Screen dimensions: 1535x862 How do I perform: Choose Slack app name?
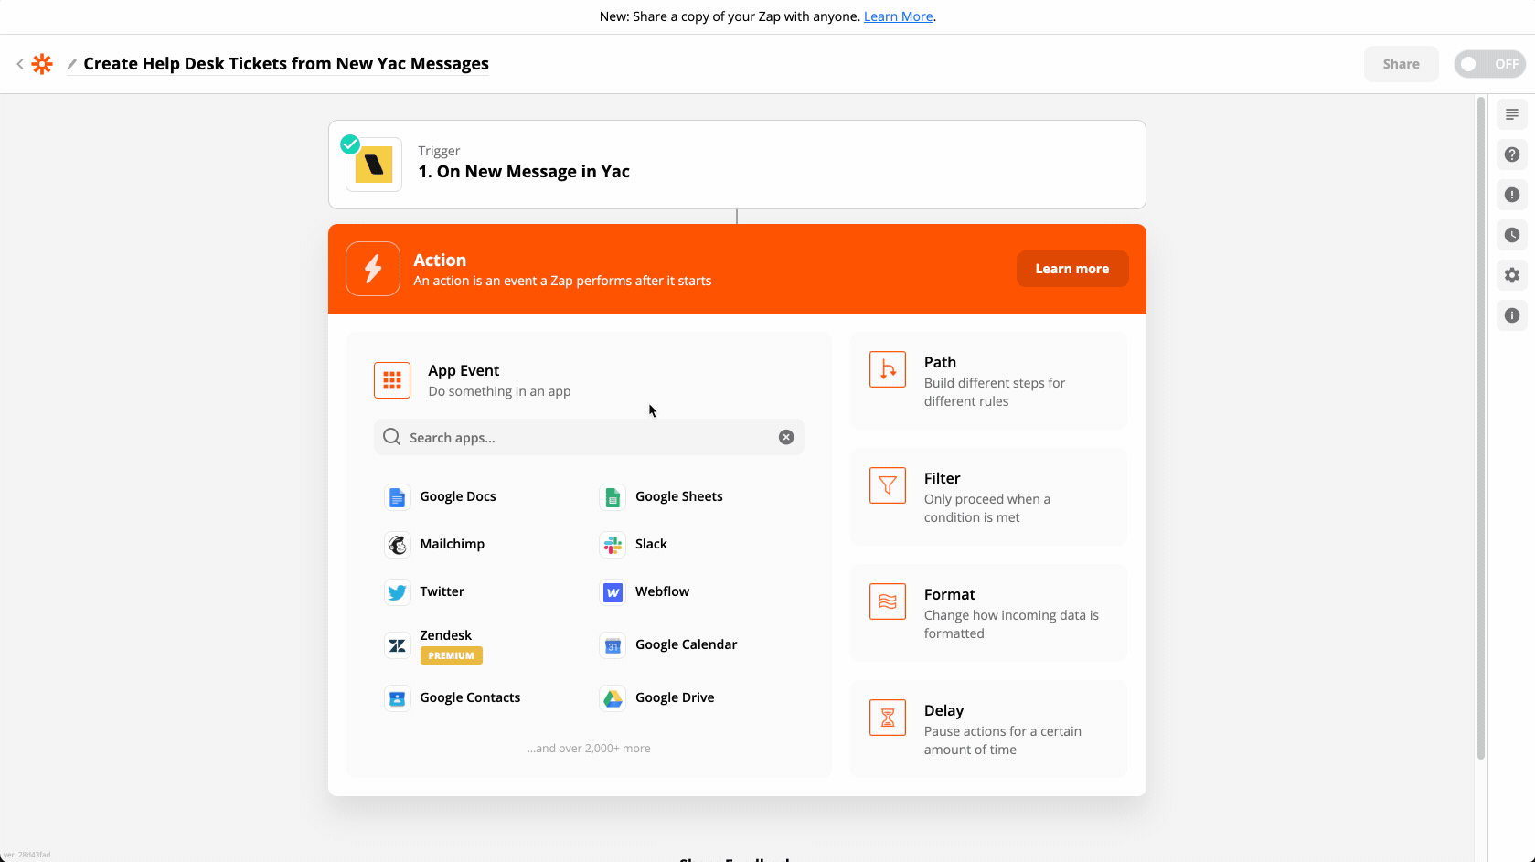[651, 544]
